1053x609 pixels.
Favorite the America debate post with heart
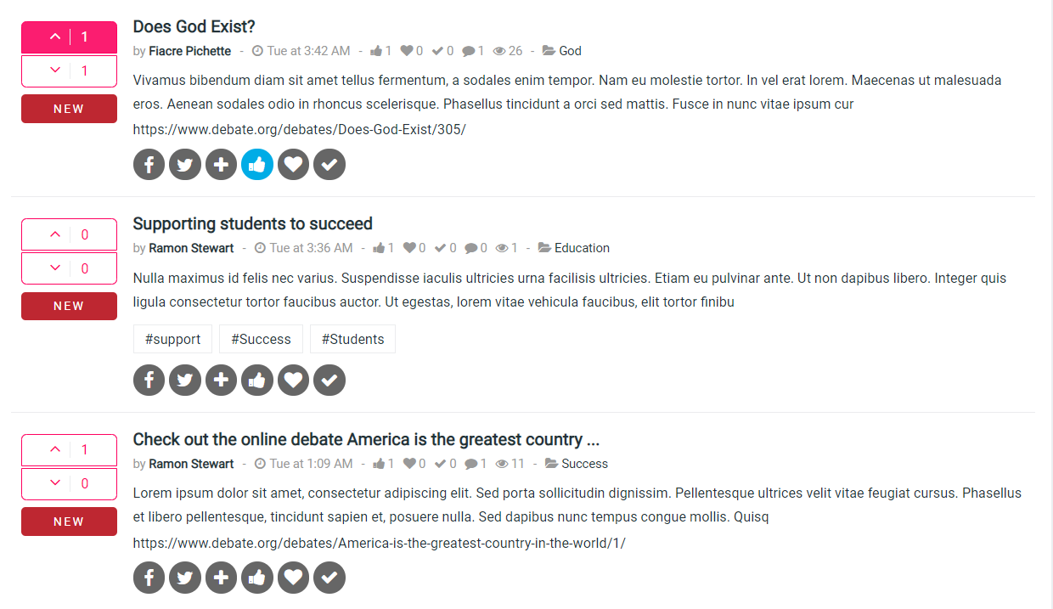(293, 578)
